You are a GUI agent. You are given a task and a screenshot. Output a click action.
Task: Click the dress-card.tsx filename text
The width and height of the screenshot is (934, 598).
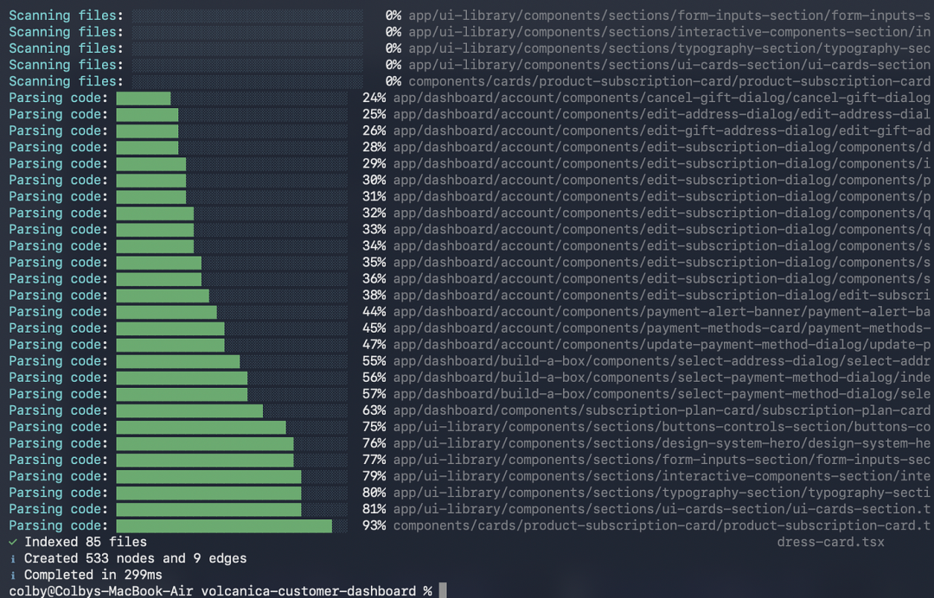pos(830,542)
